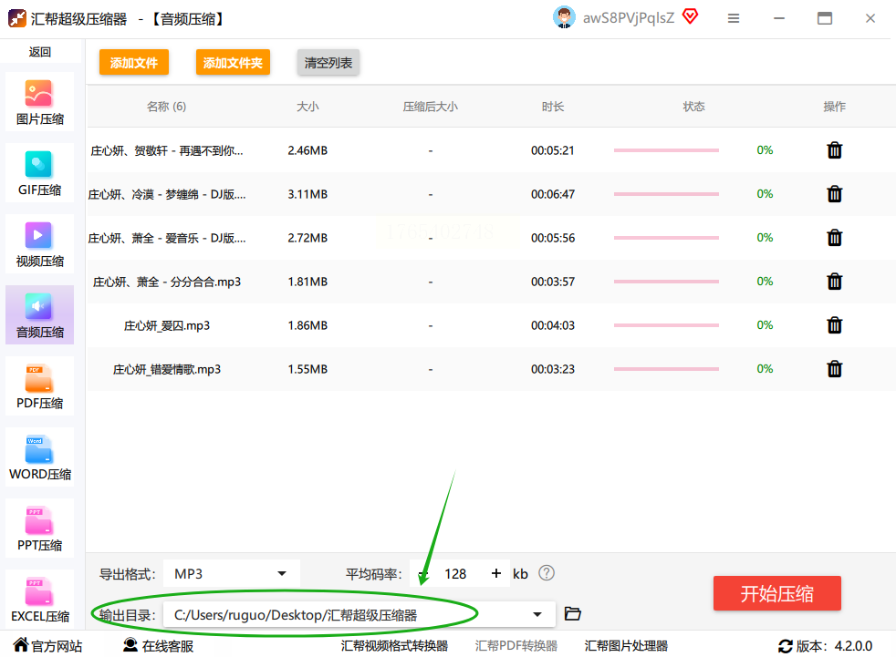Click progress bar of 分分合合.mp3
This screenshot has width=896, height=657.
click(666, 282)
